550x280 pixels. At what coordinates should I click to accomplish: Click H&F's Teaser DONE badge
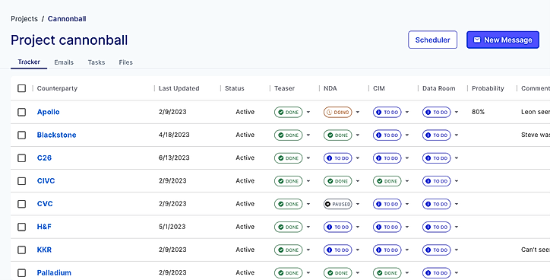click(x=288, y=227)
